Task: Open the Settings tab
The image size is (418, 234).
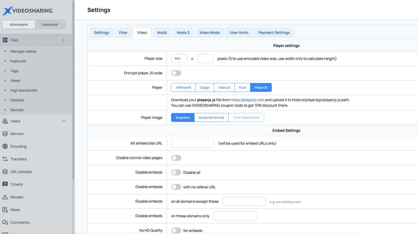Action: point(102,33)
